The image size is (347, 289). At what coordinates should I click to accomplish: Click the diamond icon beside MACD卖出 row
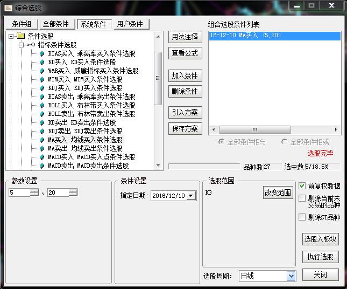click(x=42, y=166)
